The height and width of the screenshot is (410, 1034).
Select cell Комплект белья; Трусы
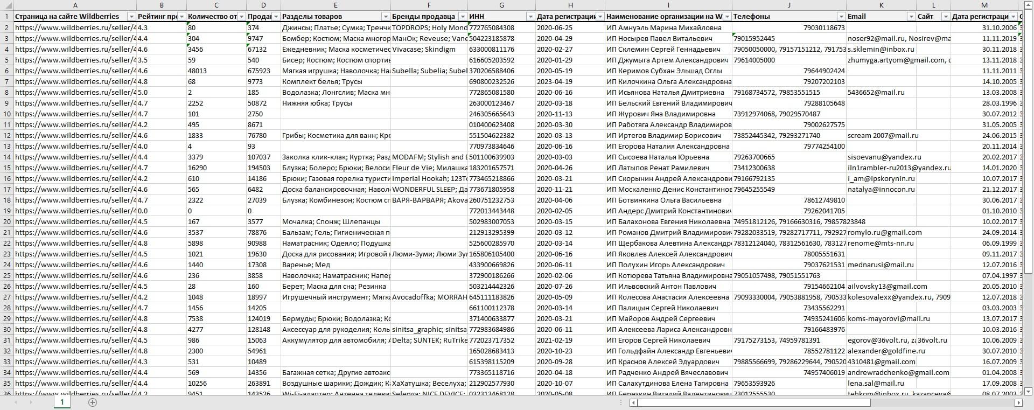click(336, 81)
